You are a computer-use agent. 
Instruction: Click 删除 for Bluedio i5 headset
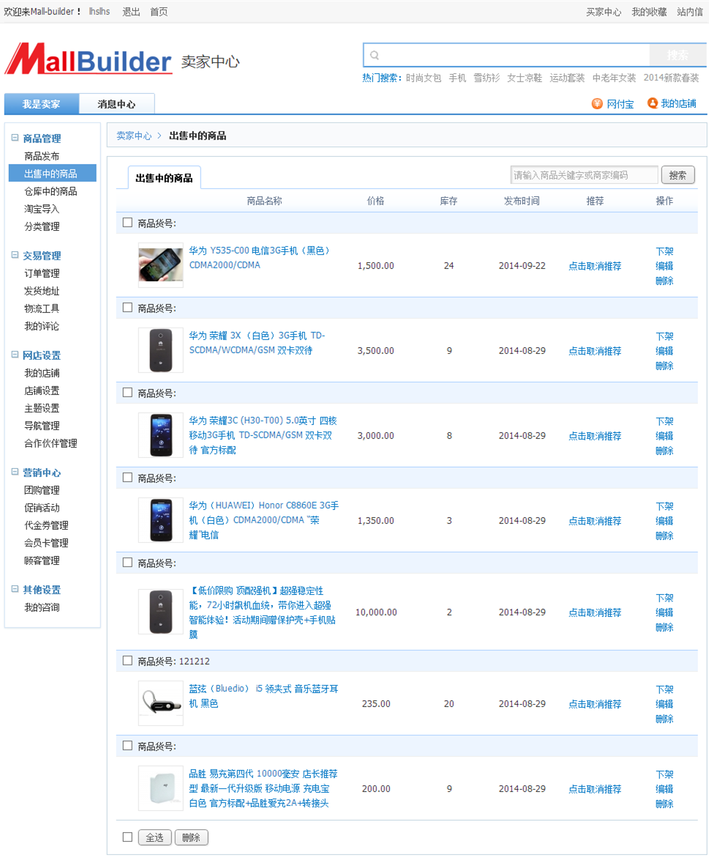coord(664,719)
